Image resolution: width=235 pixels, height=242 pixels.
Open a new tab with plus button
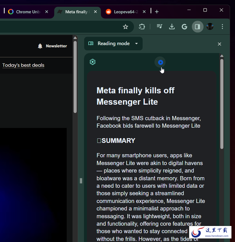coord(157,12)
